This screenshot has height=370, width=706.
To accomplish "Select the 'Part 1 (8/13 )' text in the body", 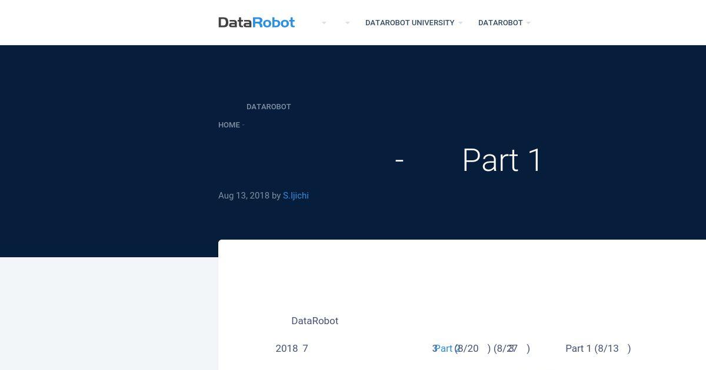I will 598,348.
